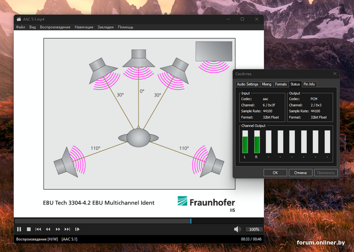Screen dimensions: 354x252
Task: Click the fast-forward (increase speed) icon
Action: (x=58, y=229)
